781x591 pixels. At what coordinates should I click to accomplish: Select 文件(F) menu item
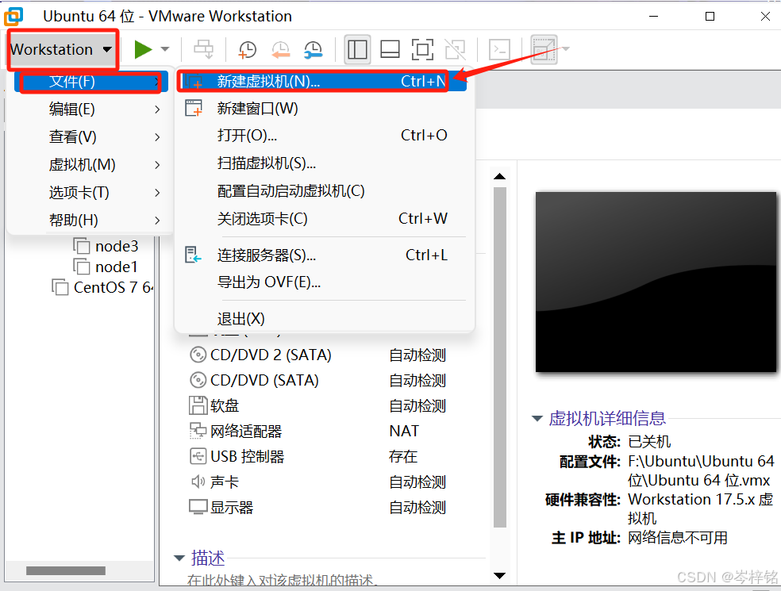click(x=91, y=81)
